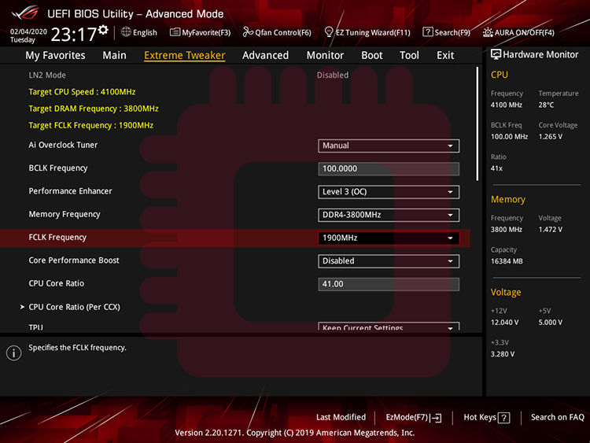Click the settings list vertical scrollbar
This screenshot has height=443, width=590.
point(477,126)
